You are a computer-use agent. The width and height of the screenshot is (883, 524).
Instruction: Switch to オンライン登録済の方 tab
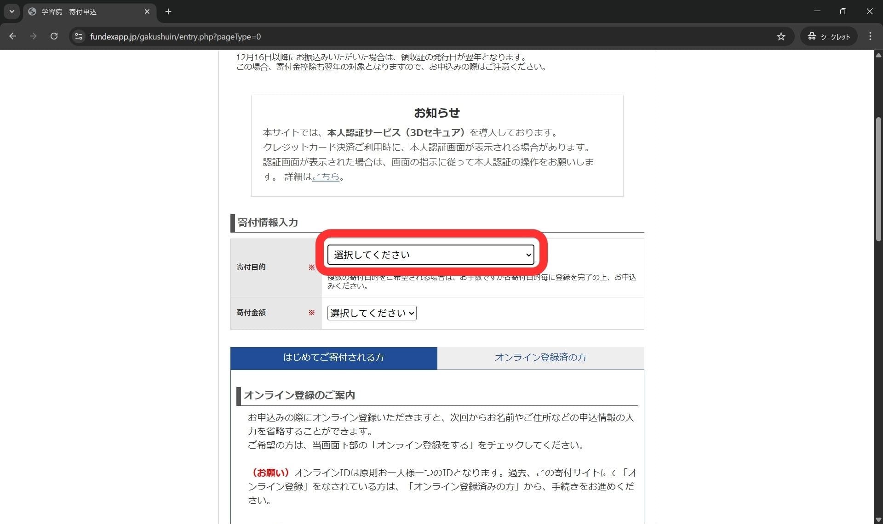(x=540, y=358)
